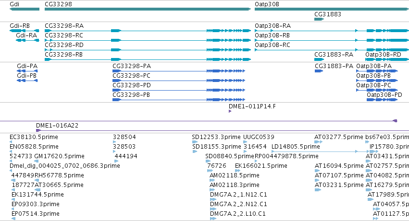
Task: Select EST SD08840.5prime
Action: [x=230, y=156]
